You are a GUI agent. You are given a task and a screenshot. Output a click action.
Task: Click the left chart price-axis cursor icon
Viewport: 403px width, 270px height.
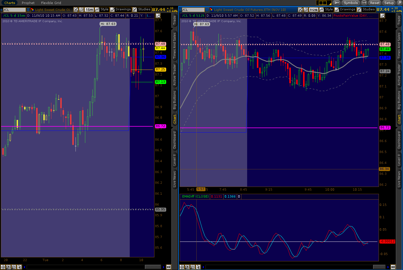[x=158, y=16]
